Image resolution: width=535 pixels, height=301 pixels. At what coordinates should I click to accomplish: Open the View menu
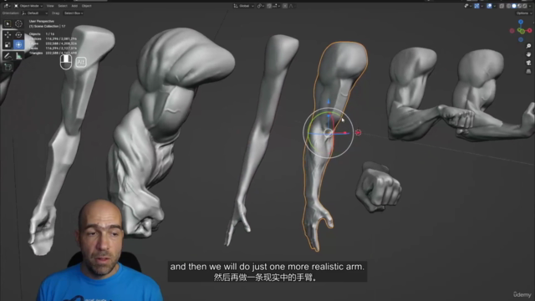click(x=50, y=6)
